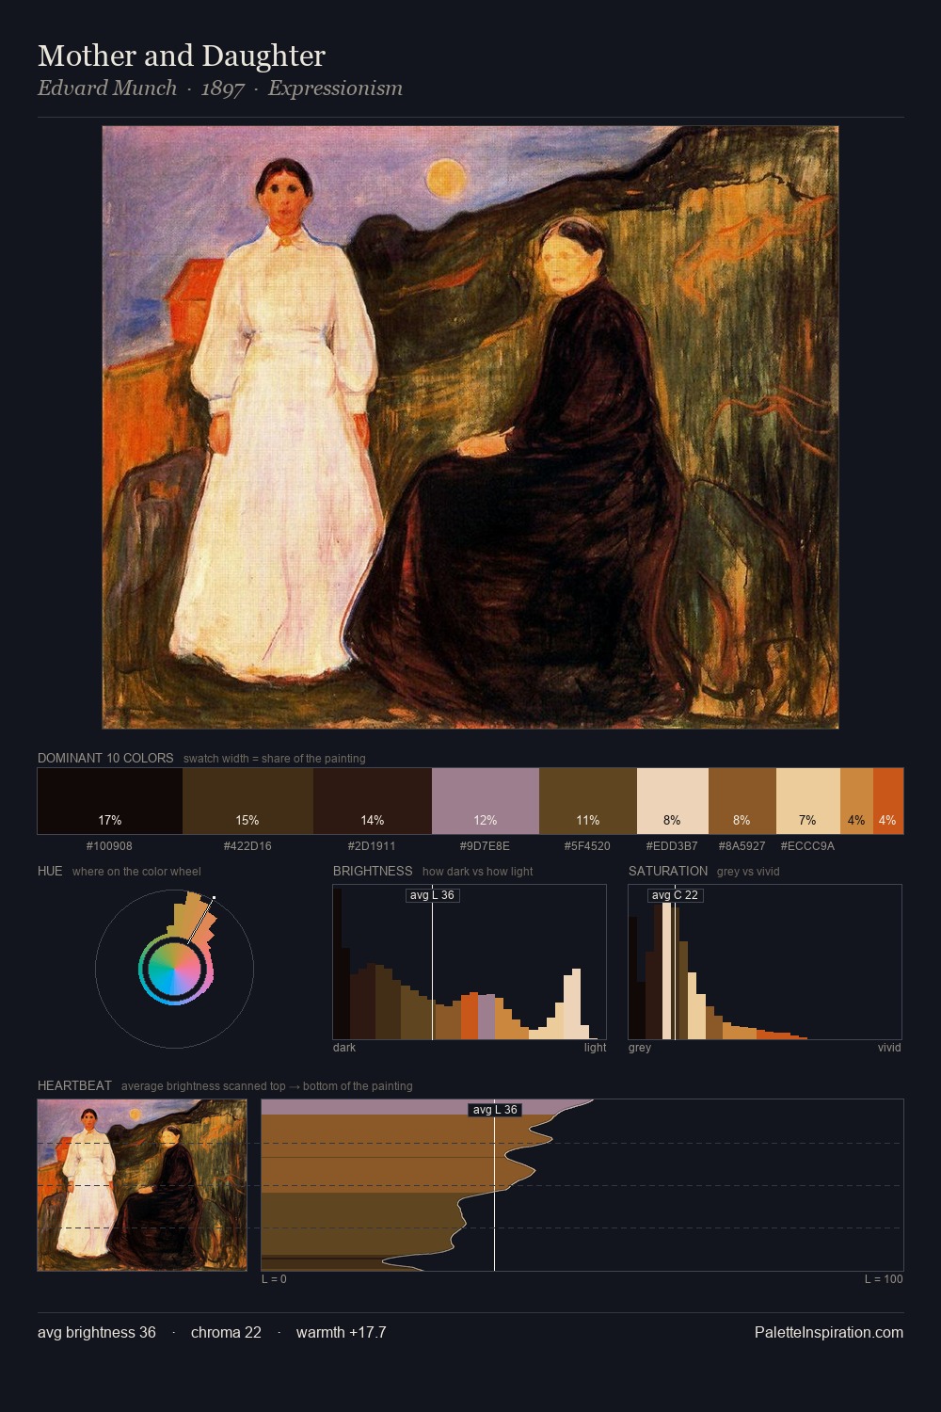Click the 'dark' axis label under Brightness
The width and height of the screenshot is (941, 1412).
(x=344, y=1048)
